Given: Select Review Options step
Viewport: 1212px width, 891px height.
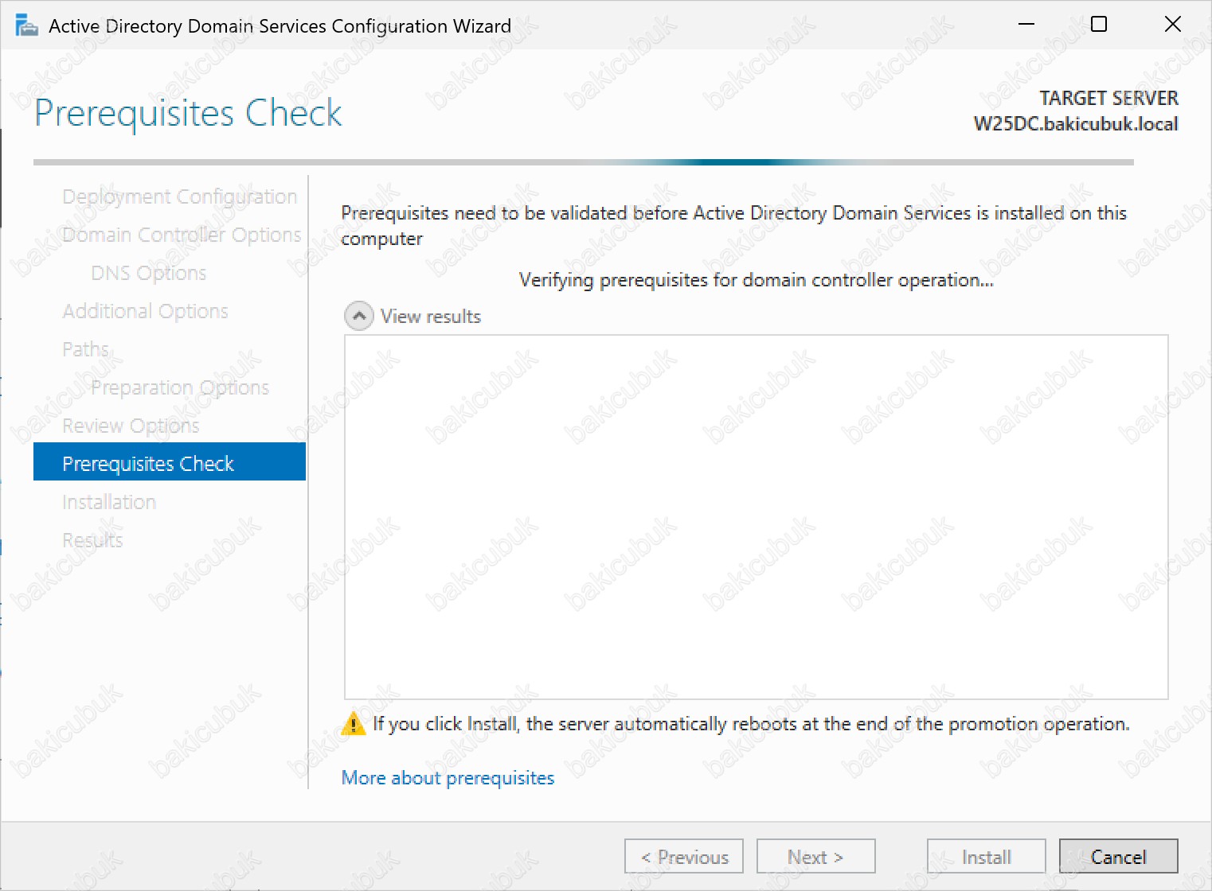Looking at the screenshot, I should coord(131,426).
